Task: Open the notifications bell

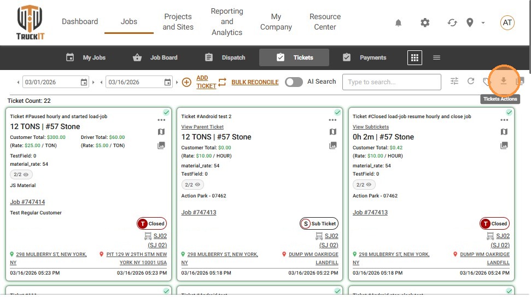Action: (x=398, y=22)
